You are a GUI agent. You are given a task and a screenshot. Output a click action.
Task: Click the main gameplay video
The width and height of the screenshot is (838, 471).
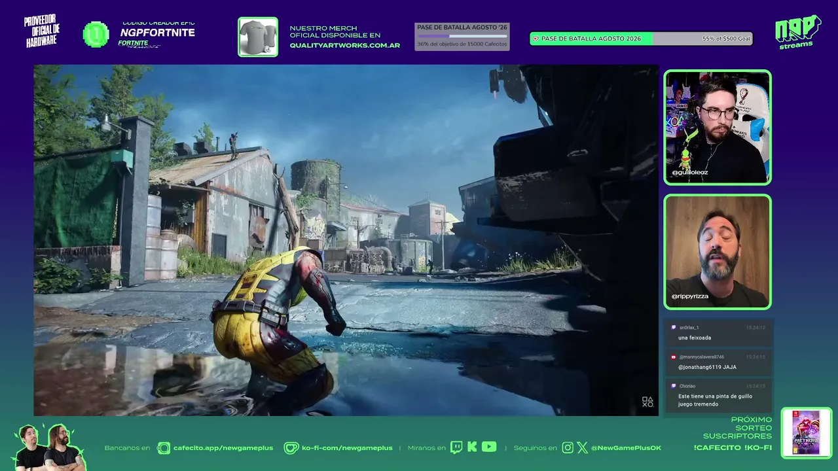click(x=346, y=240)
